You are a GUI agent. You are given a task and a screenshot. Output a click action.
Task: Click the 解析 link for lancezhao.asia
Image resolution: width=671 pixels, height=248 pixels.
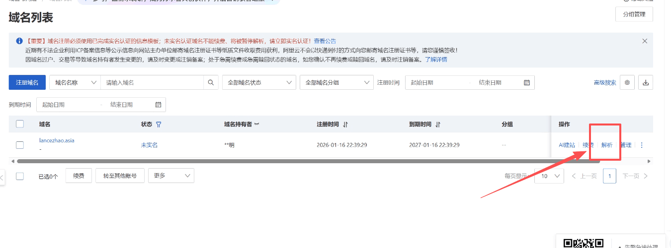coord(607,145)
